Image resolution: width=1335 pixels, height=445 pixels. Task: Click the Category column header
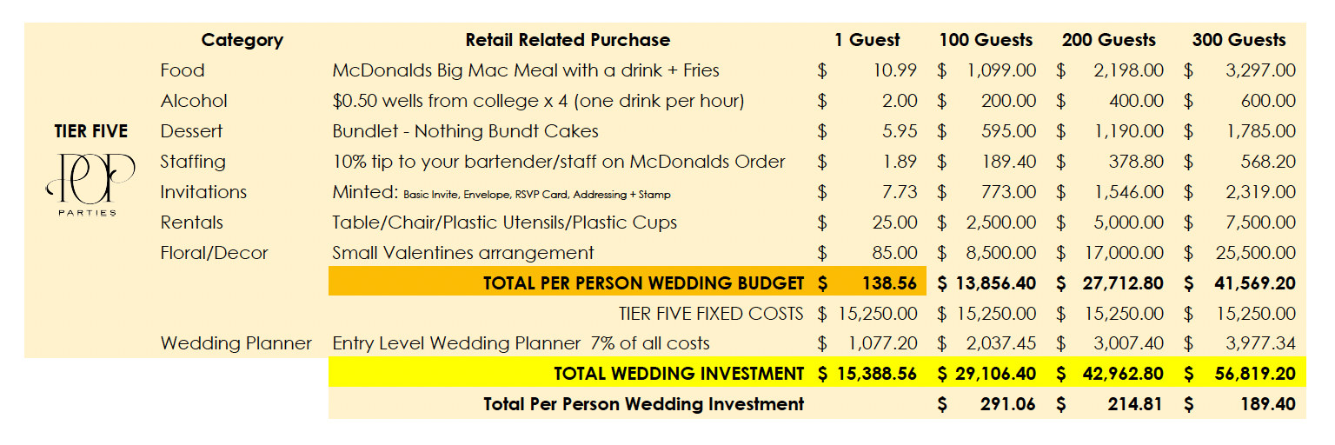(242, 40)
